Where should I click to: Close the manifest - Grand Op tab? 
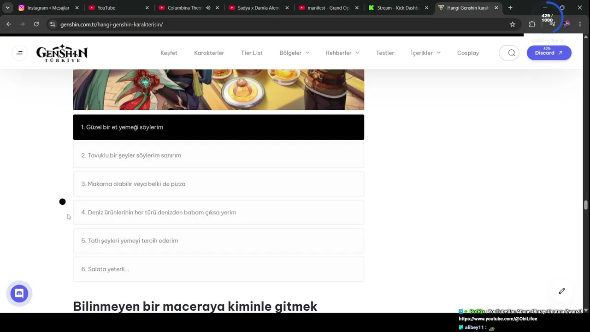[357, 8]
